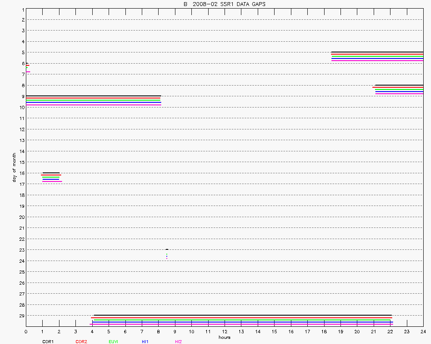Click the black COR1 gap bar on day 9
Image resolution: width=431 pixels, height=344 pixels.
[x=93, y=96]
